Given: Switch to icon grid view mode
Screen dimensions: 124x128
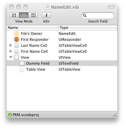Looking at the screenshot, I should (x=14, y=15).
